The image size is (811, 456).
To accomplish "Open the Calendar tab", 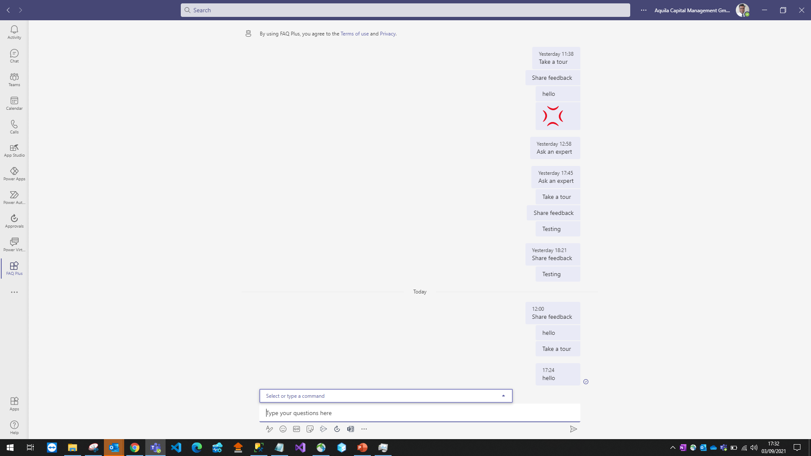I will [x=14, y=103].
